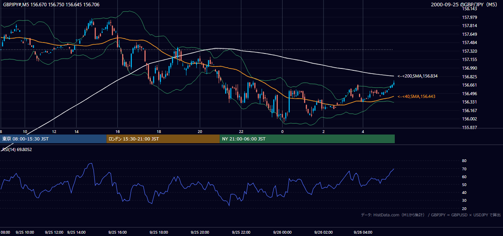Click the bottom date label 9/26 00:00
The width and height of the screenshot is (503, 236).
click(x=282, y=232)
